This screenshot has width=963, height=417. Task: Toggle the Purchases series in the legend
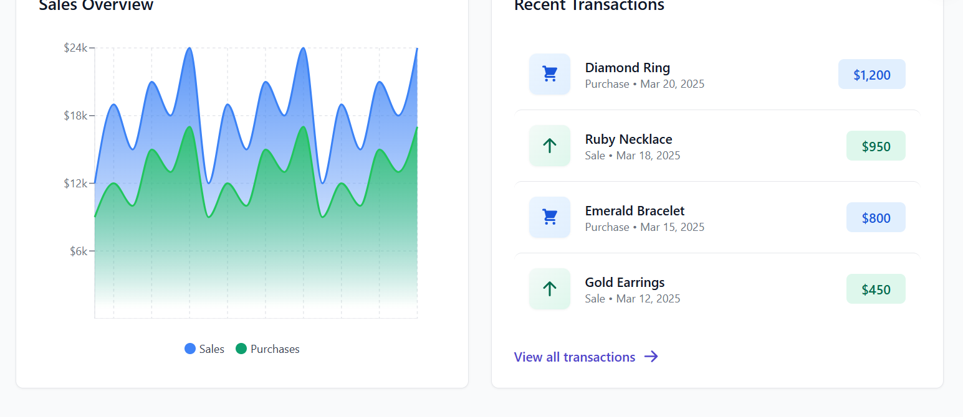pyautogui.click(x=267, y=349)
